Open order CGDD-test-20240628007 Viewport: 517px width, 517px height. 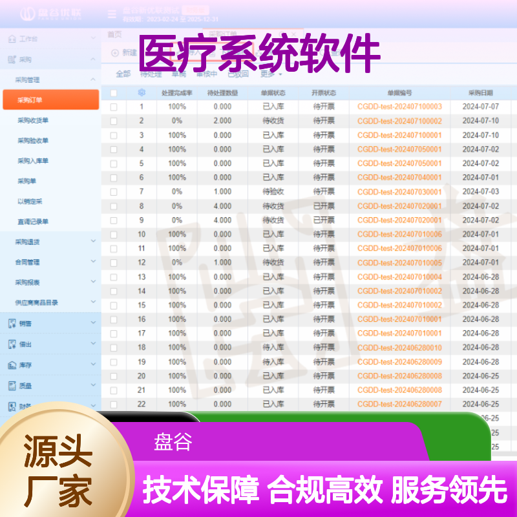(x=399, y=405)
